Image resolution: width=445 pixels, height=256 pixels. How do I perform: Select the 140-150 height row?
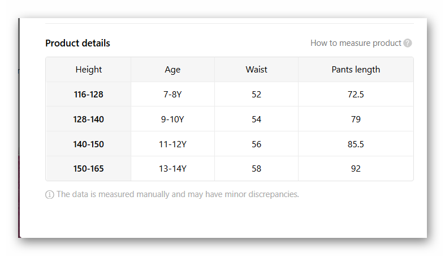tap(89, 144)
